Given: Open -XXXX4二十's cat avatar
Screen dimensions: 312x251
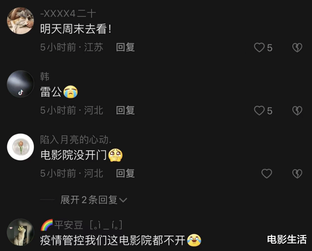Looking at the screenshot, I should [20, 21].
